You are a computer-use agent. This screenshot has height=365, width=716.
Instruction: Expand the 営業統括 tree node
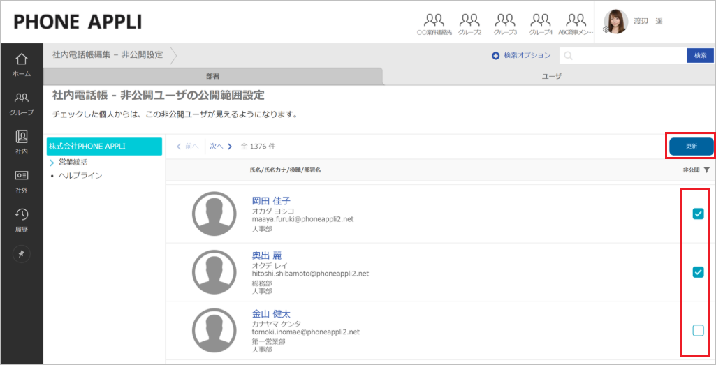pos(52,163)
